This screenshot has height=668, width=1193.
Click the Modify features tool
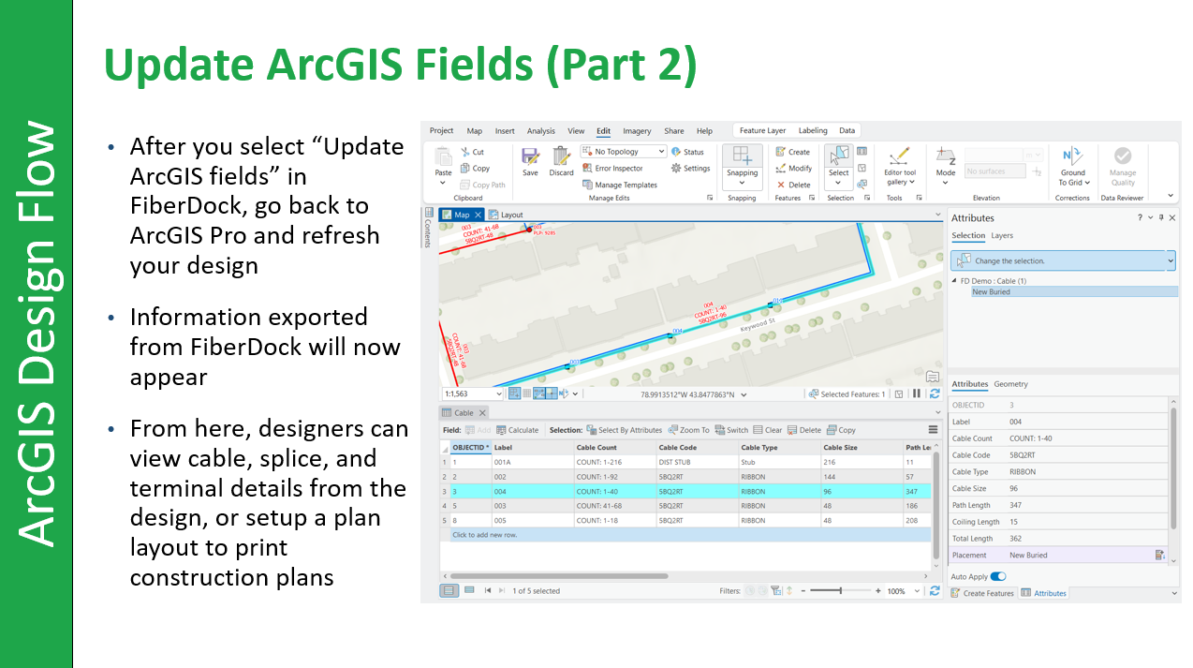click(x=793, y=168)
